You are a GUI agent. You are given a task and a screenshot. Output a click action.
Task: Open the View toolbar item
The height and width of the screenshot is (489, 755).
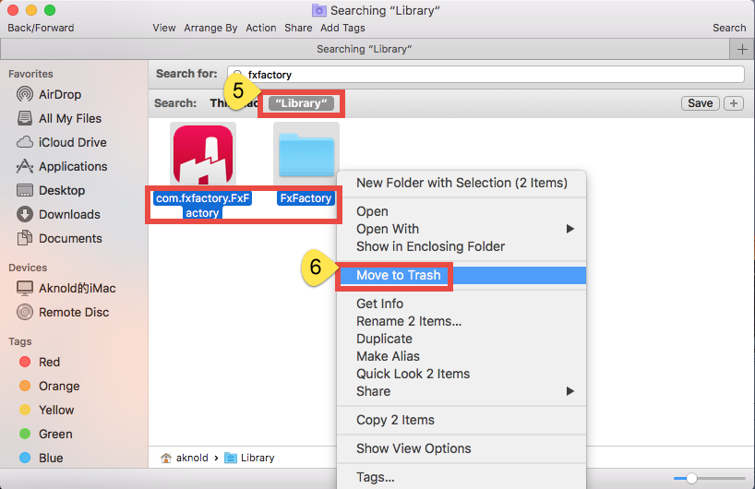[x=164, y=28]
